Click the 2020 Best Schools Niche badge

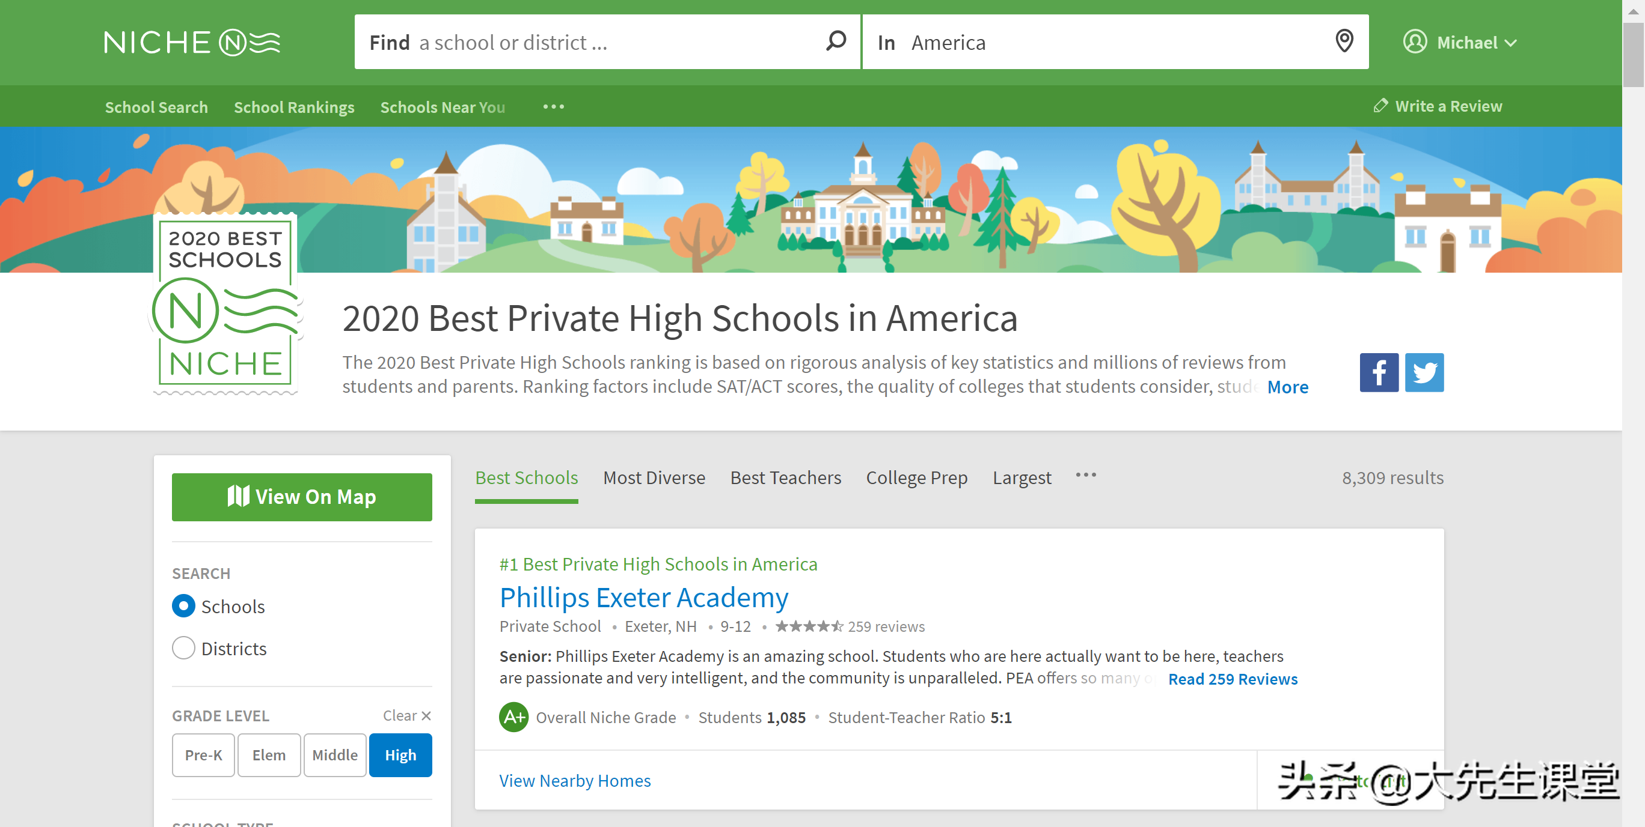pos(225,303)
